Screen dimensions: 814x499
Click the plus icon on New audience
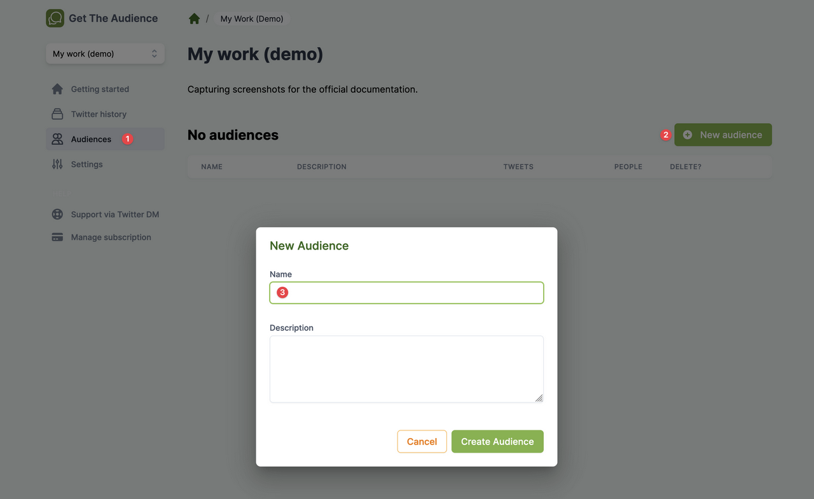click(x=687, y=135)
